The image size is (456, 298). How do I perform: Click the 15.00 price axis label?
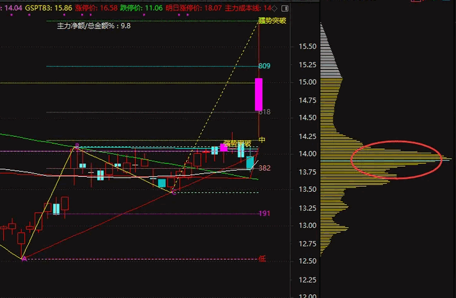point(307,82)
